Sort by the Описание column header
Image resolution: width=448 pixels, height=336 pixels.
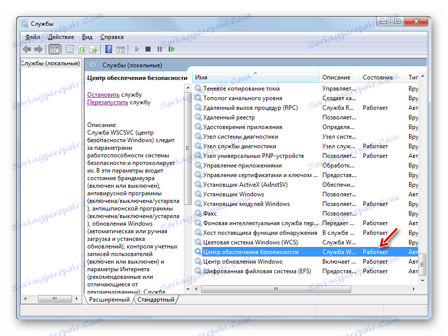pyautogui.click(x=339, y=77)
